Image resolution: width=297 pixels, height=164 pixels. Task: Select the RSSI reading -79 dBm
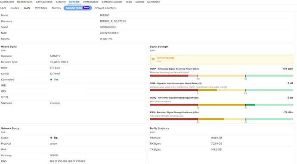coord(288,112)
